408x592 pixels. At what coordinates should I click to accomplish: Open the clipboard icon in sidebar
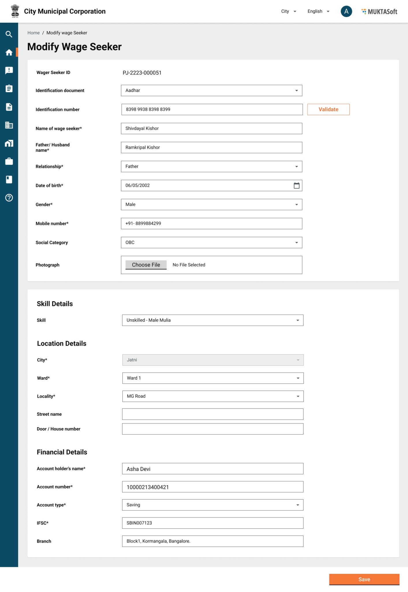[9, 89]
